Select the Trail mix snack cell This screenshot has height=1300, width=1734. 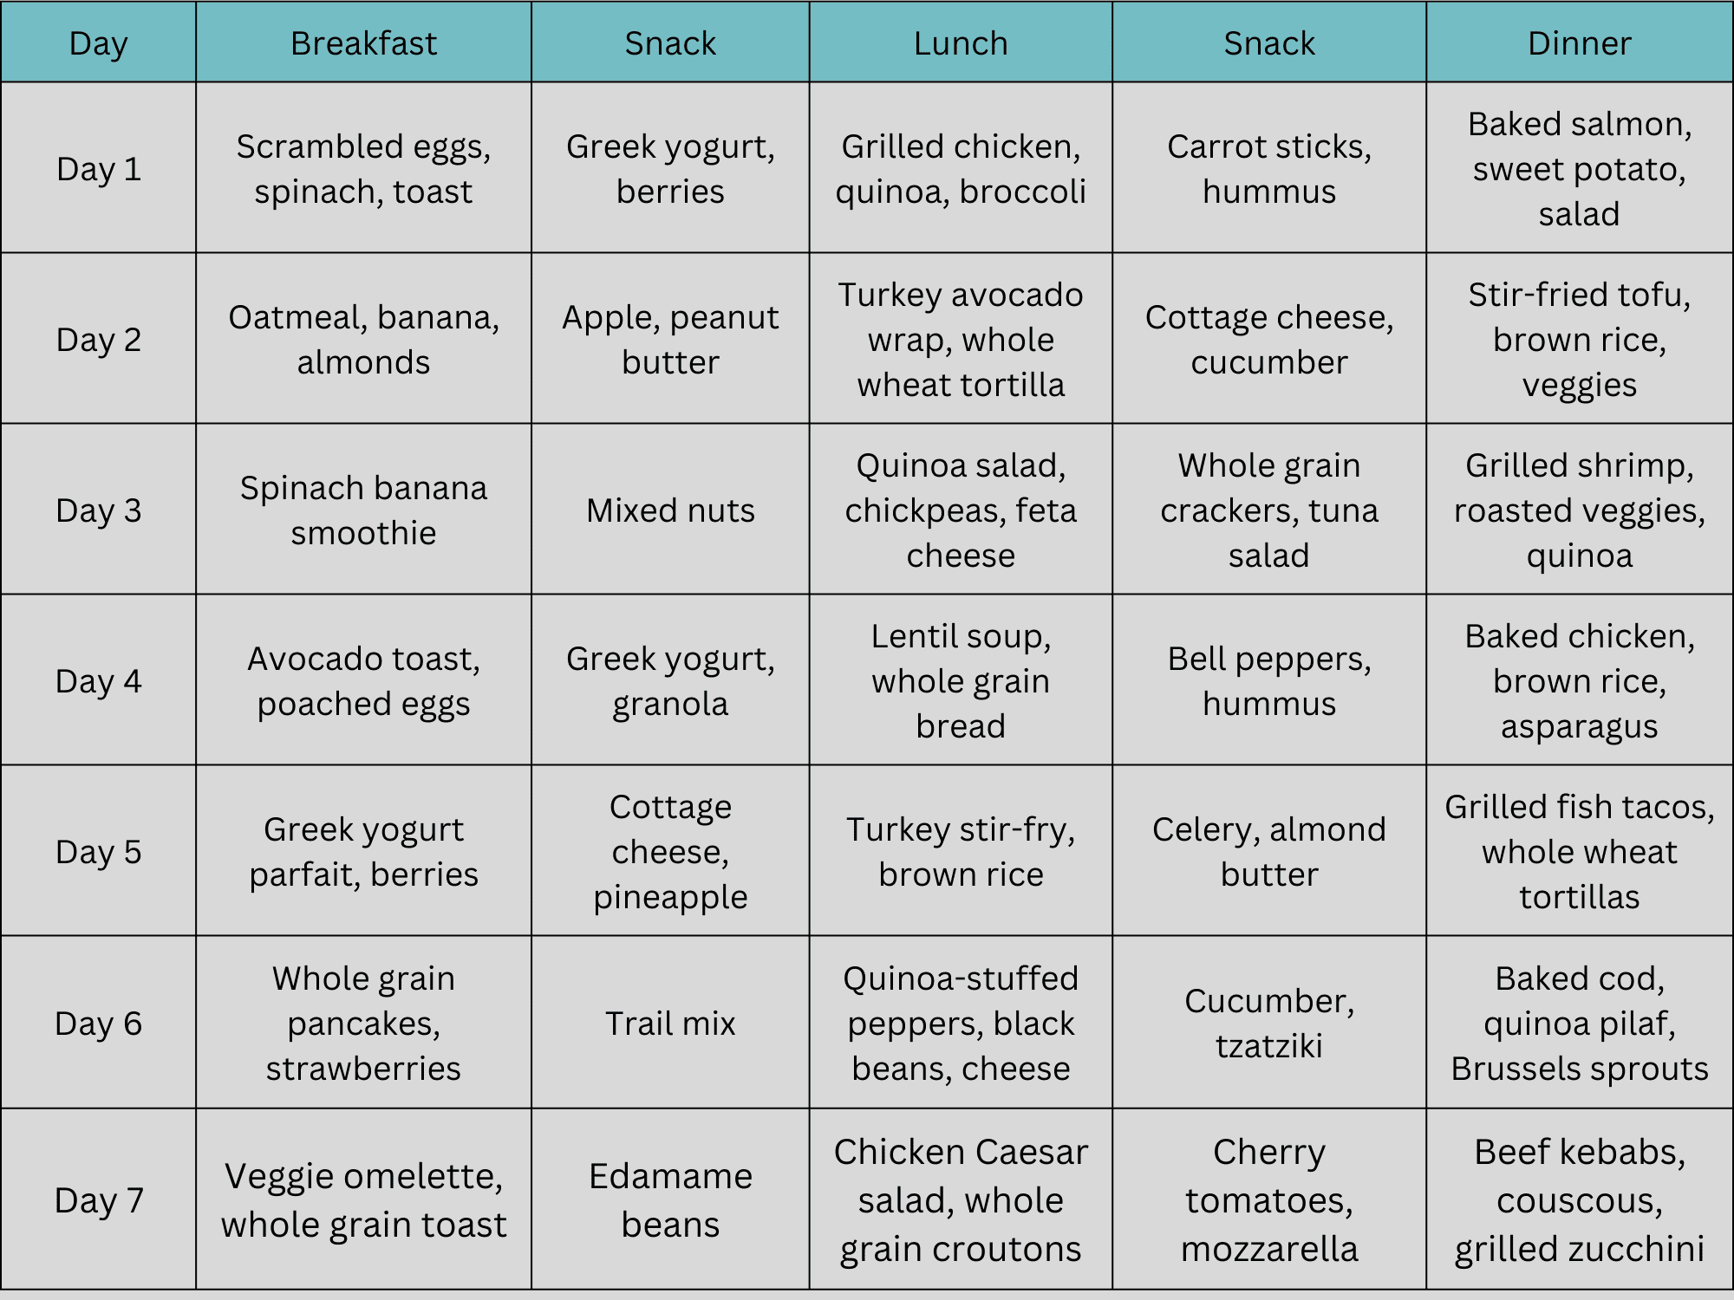tap(670, 1024)
